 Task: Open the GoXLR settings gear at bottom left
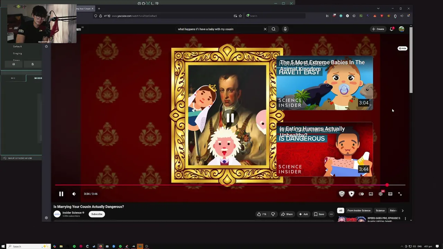(x=46, y=218)
